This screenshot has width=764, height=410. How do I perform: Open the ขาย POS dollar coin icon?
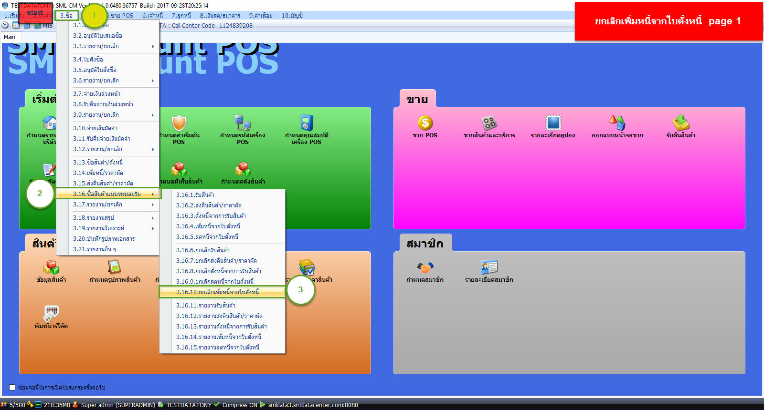[x=425, y=123]
